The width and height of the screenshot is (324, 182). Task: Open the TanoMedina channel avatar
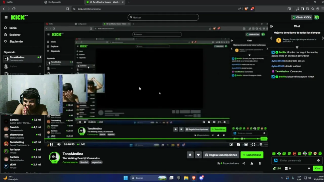pos(54,157)
